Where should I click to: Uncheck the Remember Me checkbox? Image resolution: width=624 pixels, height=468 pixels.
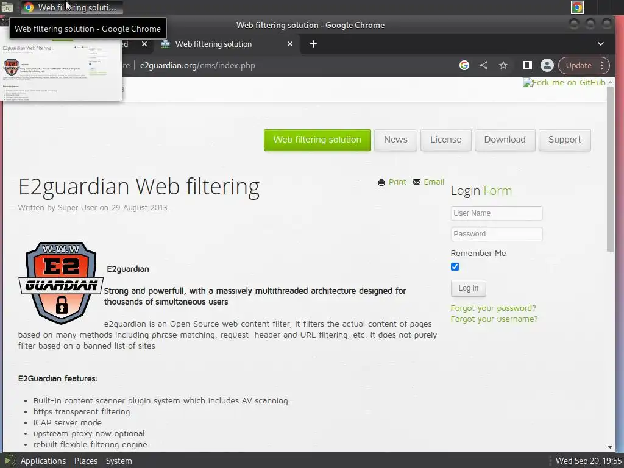(455, 267)
